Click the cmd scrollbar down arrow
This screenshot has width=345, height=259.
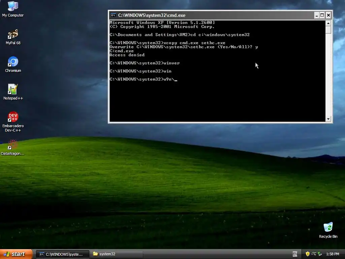(328, 119)
